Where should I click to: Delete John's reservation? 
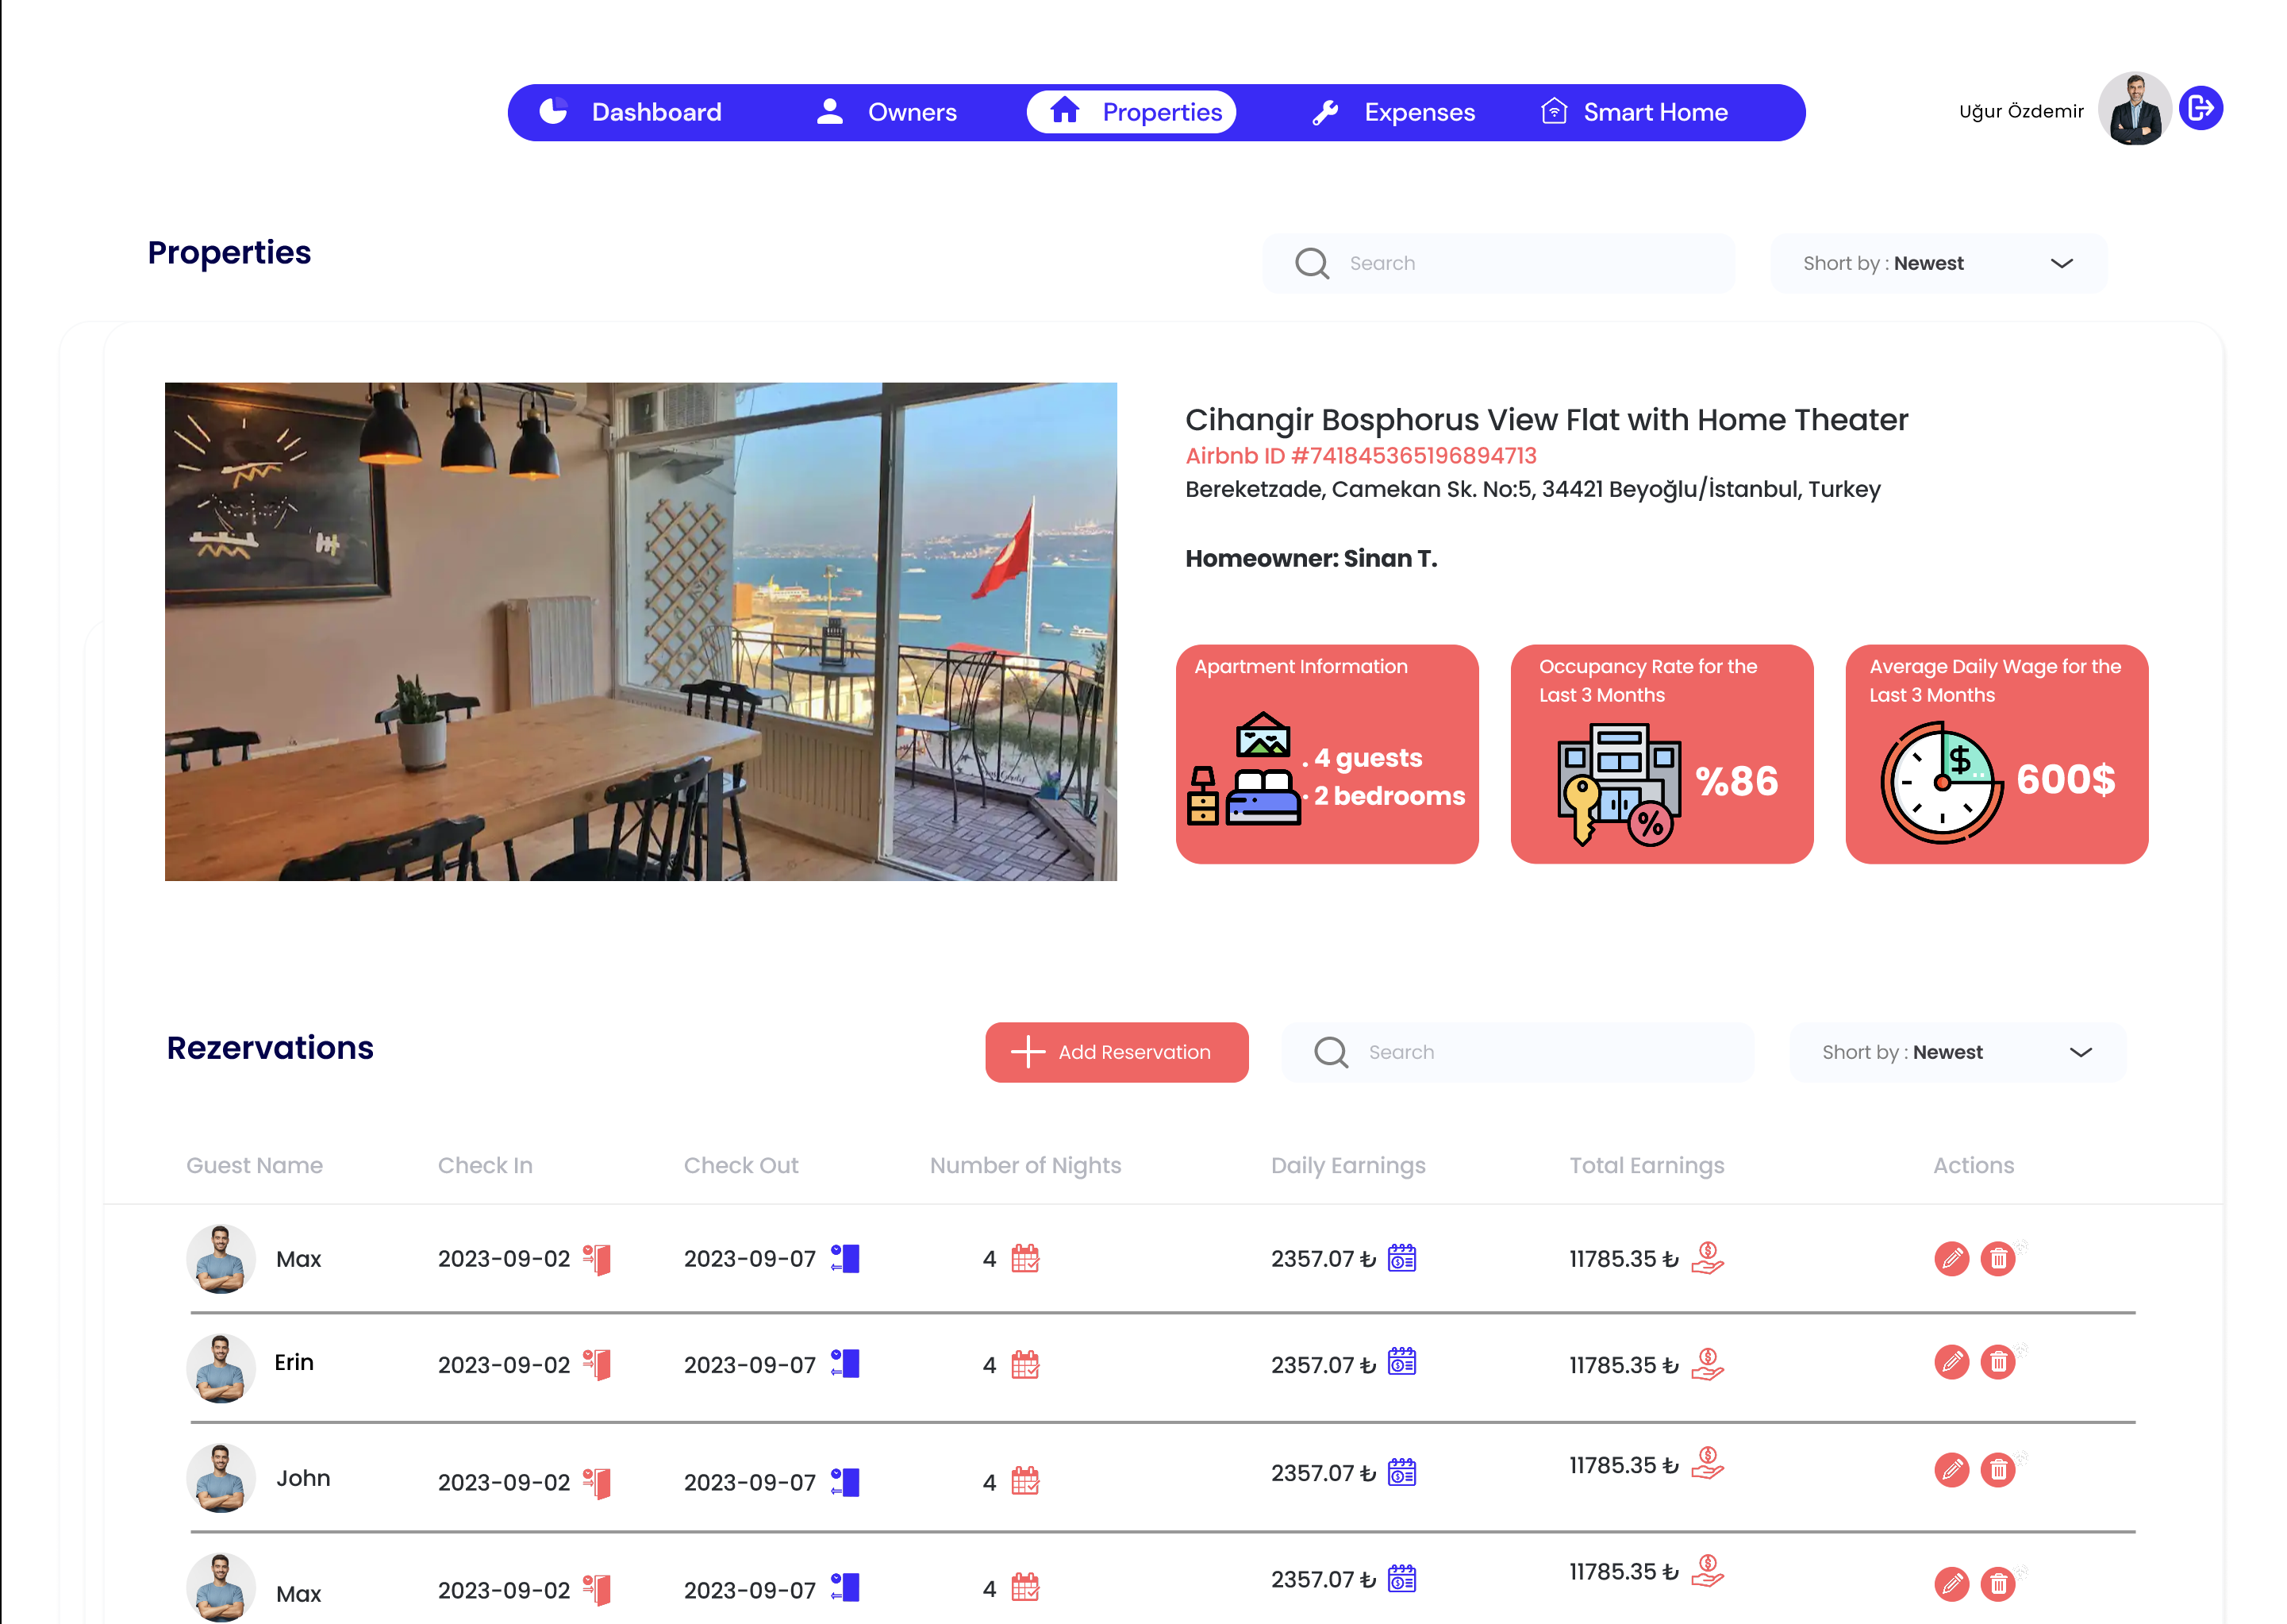[1998, 1470]
